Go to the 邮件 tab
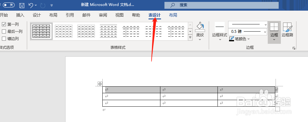308x122 pixels. [86, 15]
